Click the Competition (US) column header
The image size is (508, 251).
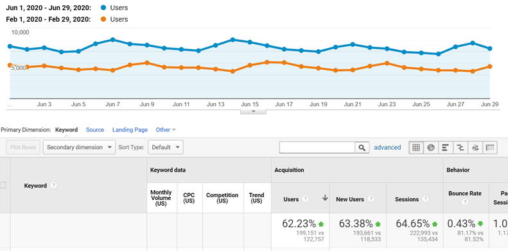pyautogui.click(x=223, y=198)
